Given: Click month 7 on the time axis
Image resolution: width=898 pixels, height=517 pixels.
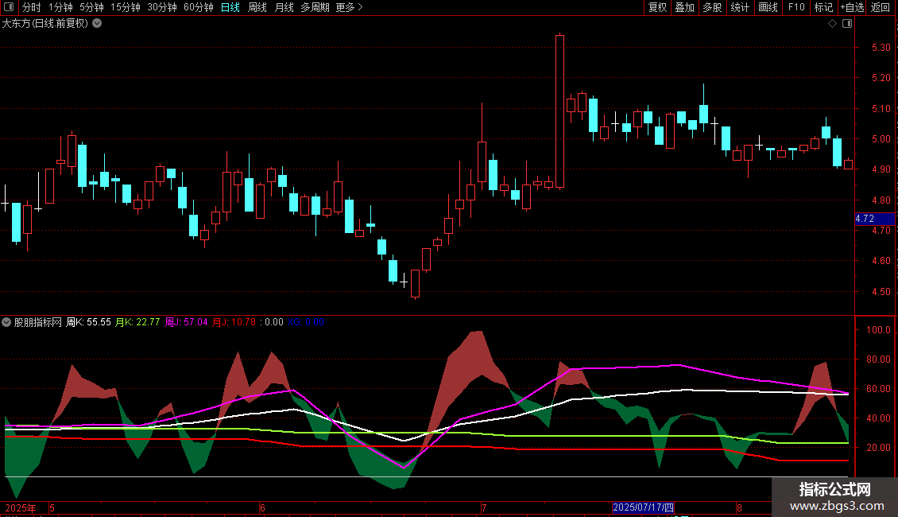Looking at the screenshot, I should 484,507.
